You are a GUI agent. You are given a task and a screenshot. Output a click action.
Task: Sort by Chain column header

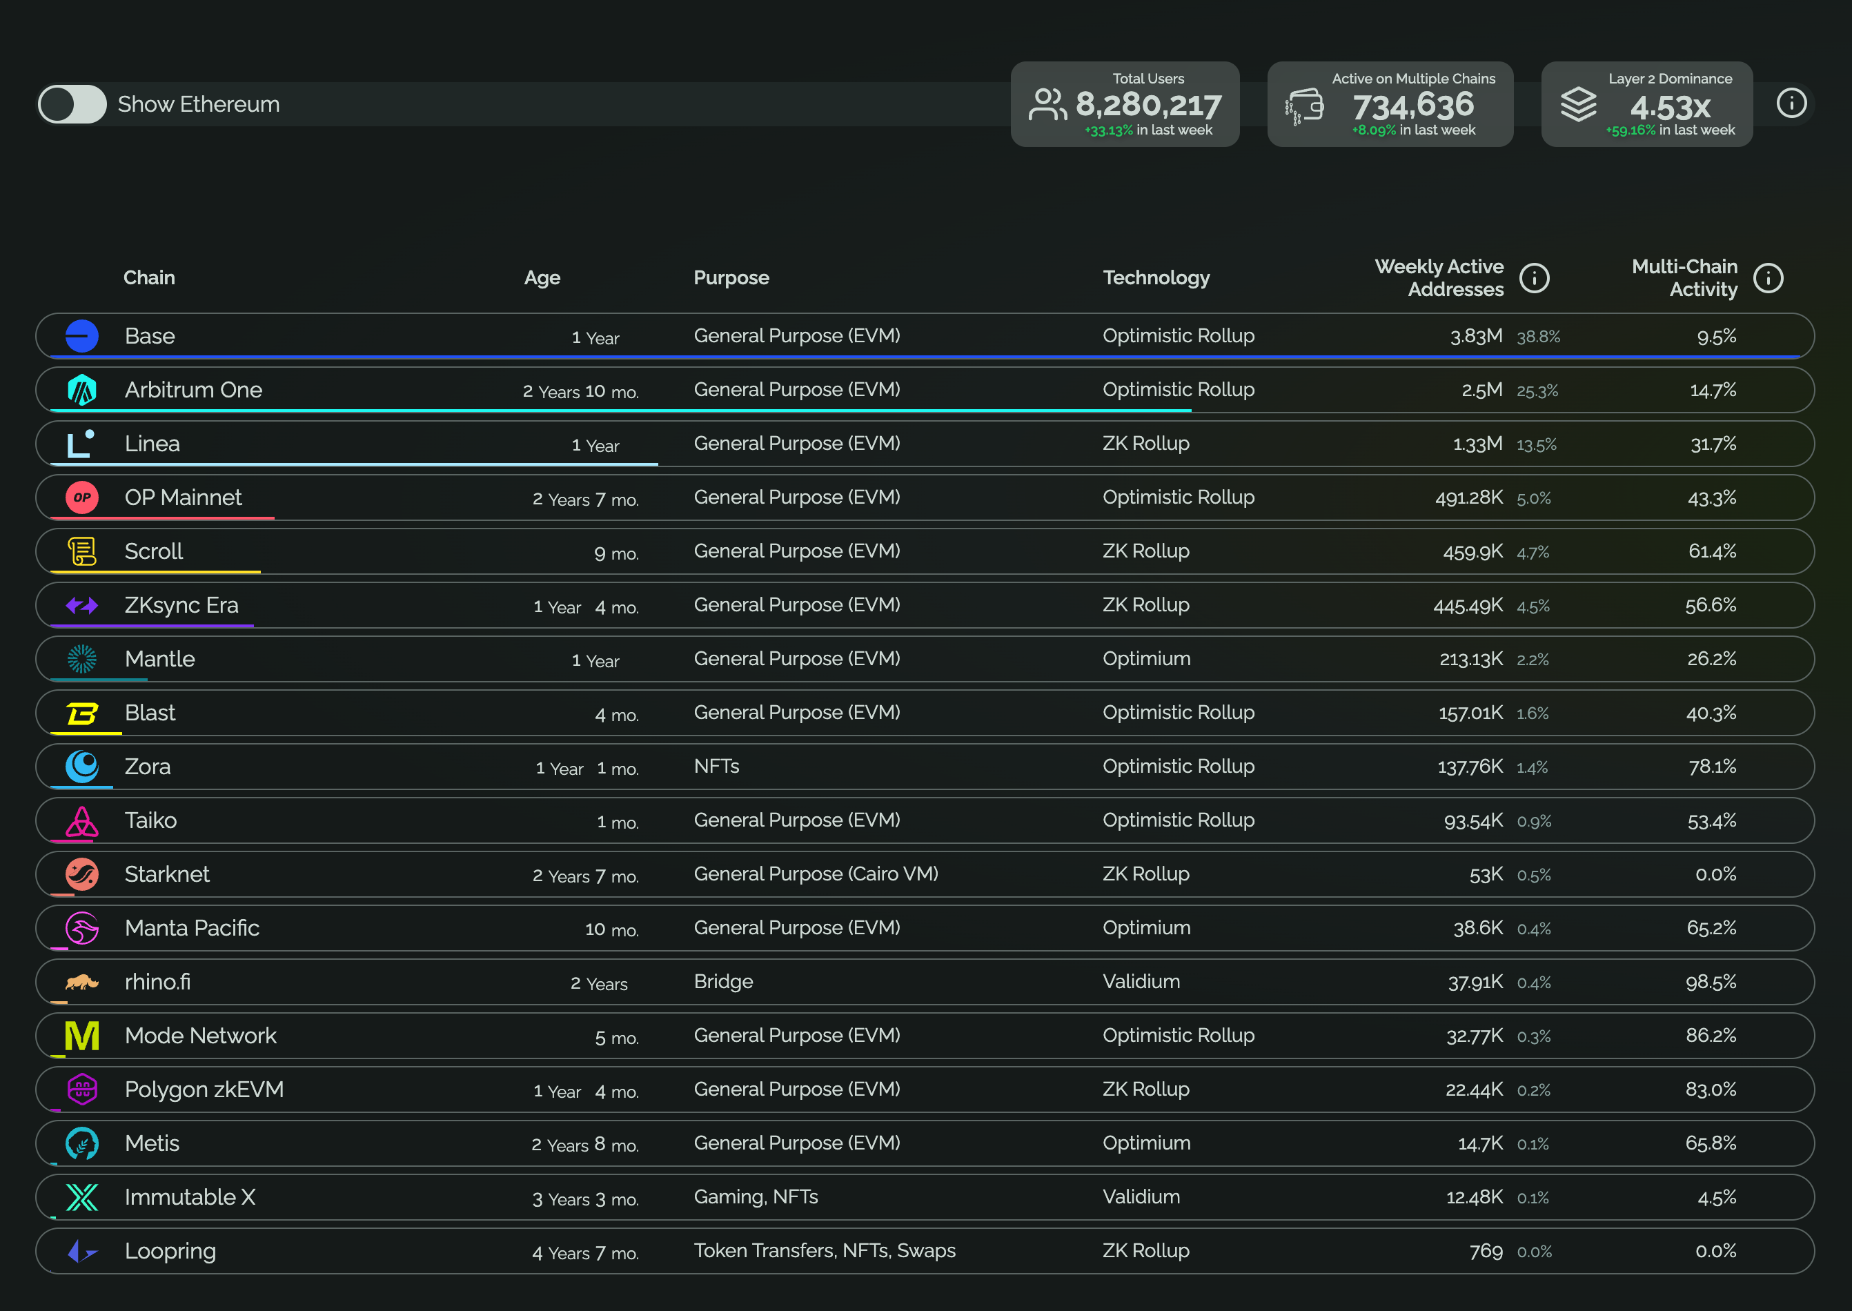[x=149, y=277]
